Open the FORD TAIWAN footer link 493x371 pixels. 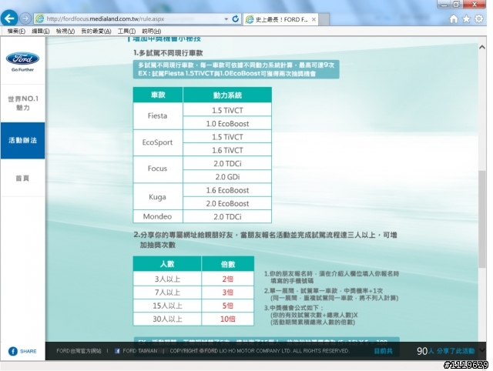(140, 351)
